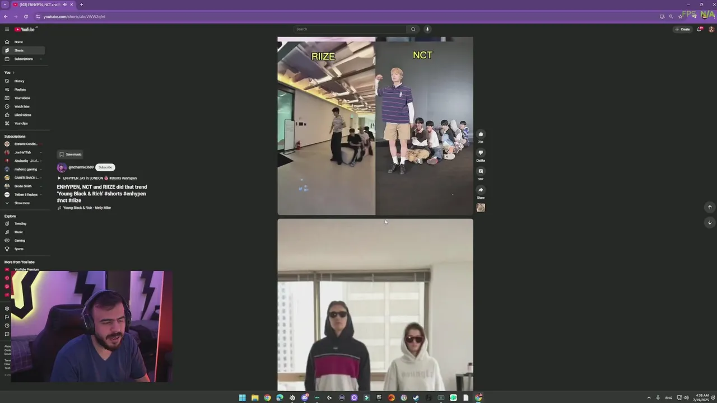Open Windows Start menu
The height and width of the screenshot is (403, 717).
point(242,398)
